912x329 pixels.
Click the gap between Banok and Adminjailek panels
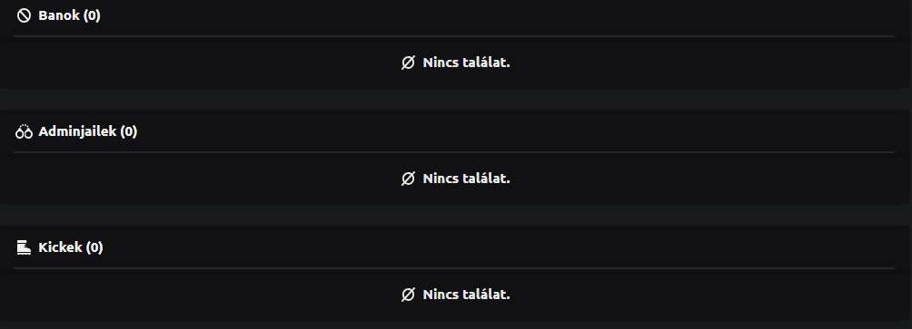pos(456,99)
